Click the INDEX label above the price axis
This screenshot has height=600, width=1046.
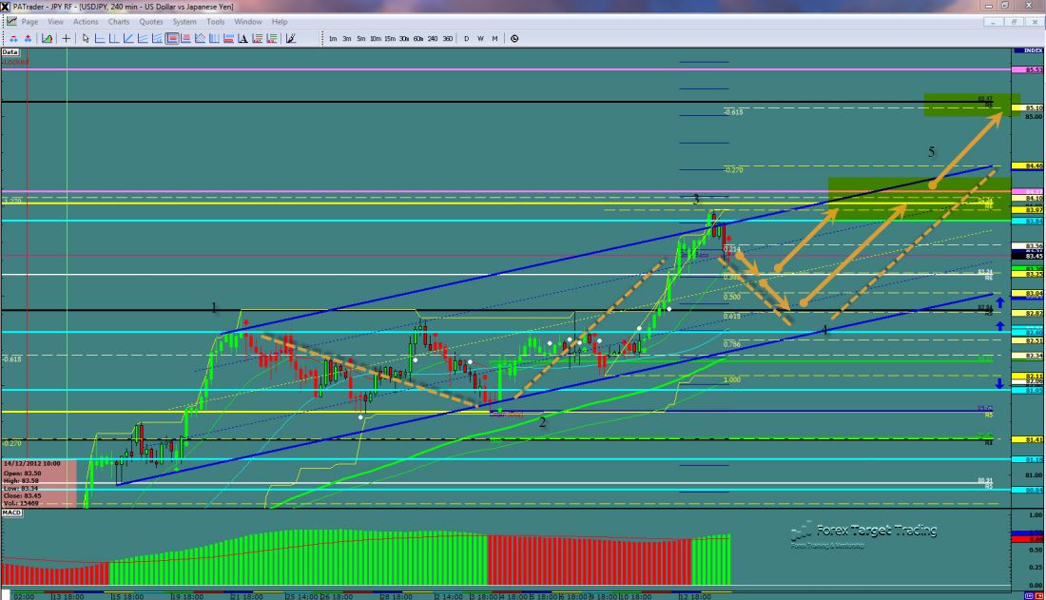pos(1032,49)
